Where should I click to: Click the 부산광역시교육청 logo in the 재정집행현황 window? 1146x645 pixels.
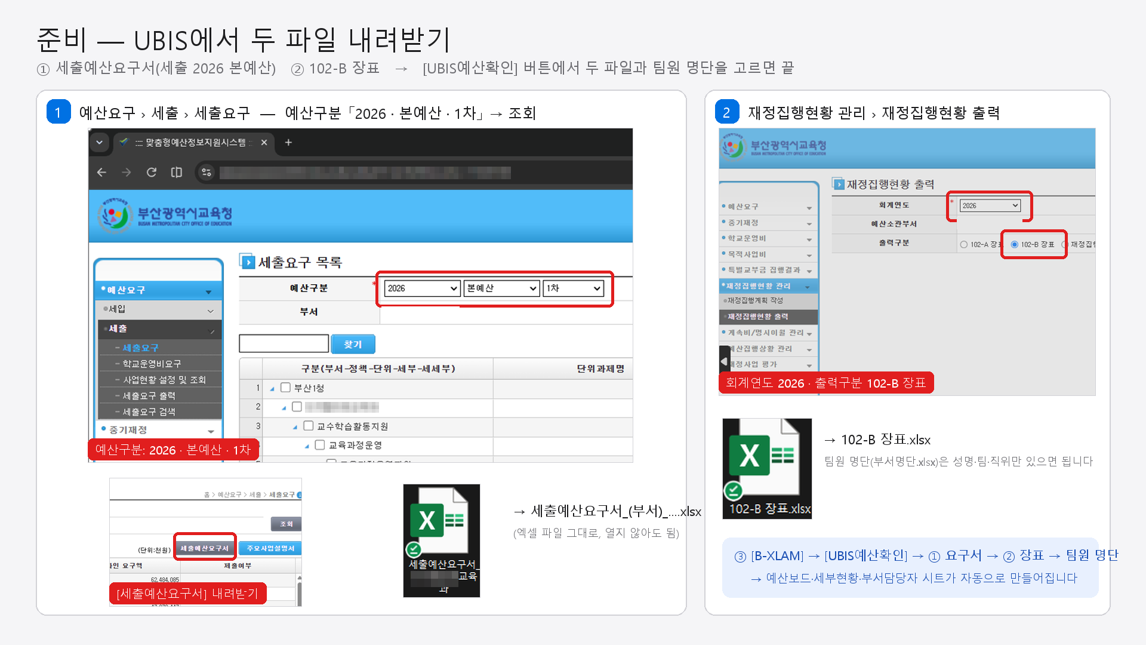[774, 146]
